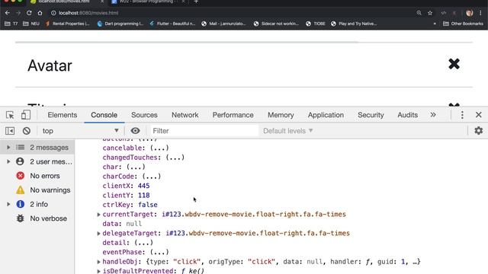Switch to the Memory tab
This screenshot has height=274, width=488.
281,115
